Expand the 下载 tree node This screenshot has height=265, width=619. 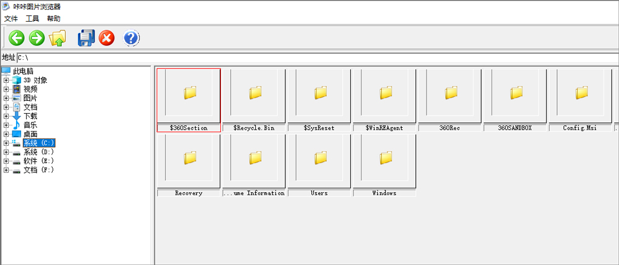click(6, 116)
